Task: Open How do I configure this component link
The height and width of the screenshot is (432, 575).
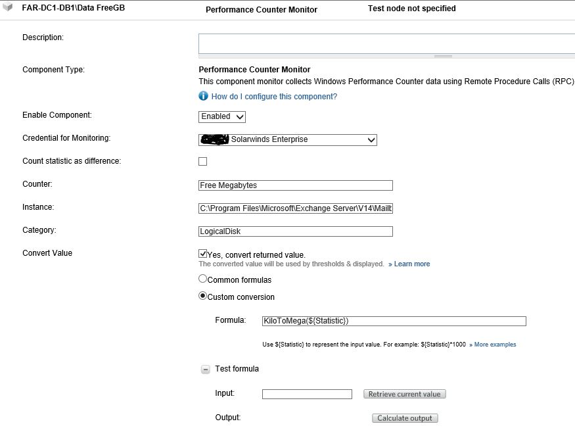Action: point(274,97)
